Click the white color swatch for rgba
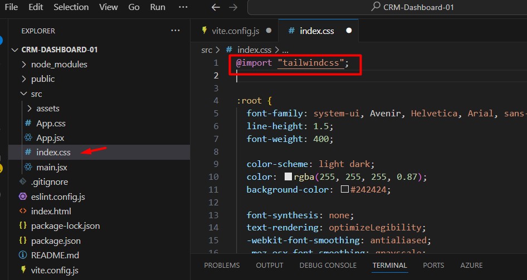 [x=289, y=177]
